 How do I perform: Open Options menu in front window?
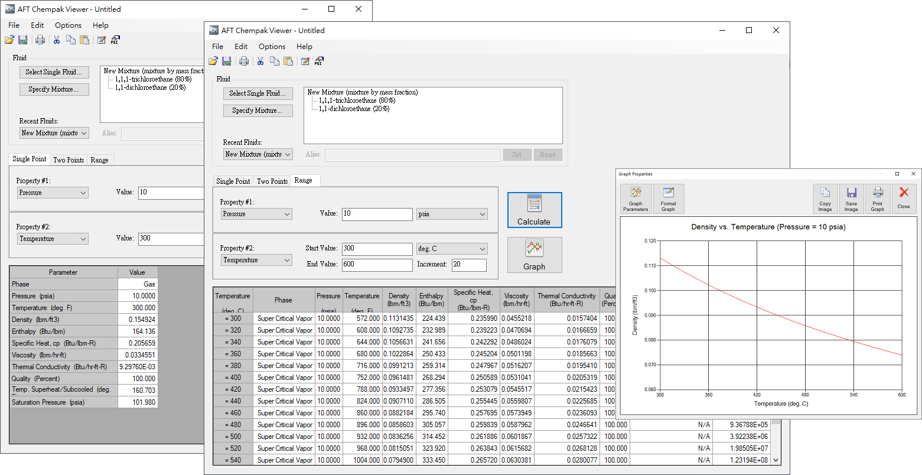click(x=272, y=47)
